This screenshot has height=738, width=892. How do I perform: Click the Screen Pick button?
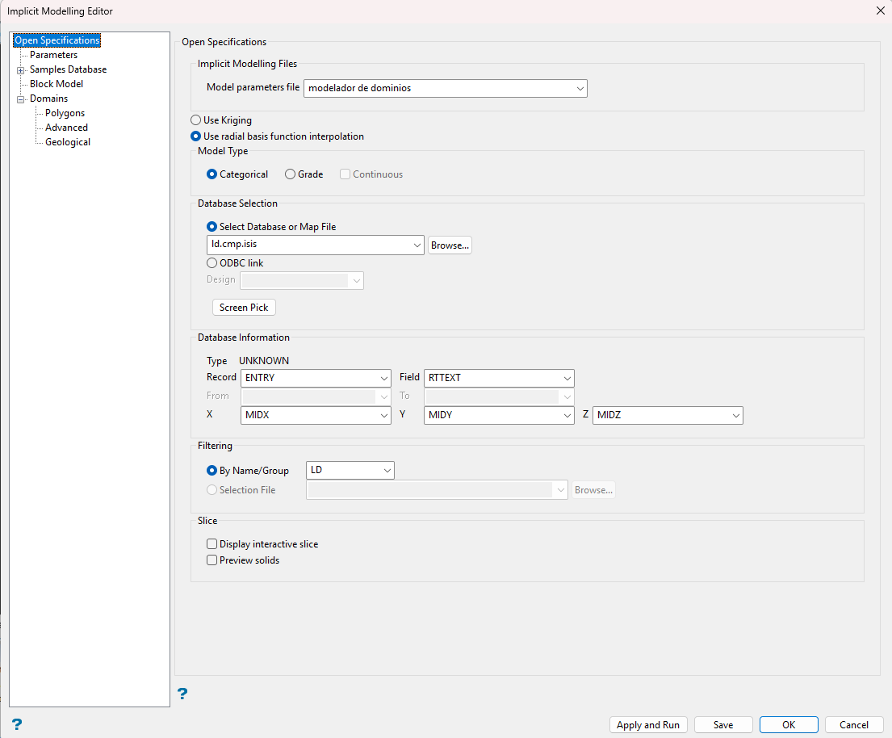pyautogui.click(x=244, y=308)
